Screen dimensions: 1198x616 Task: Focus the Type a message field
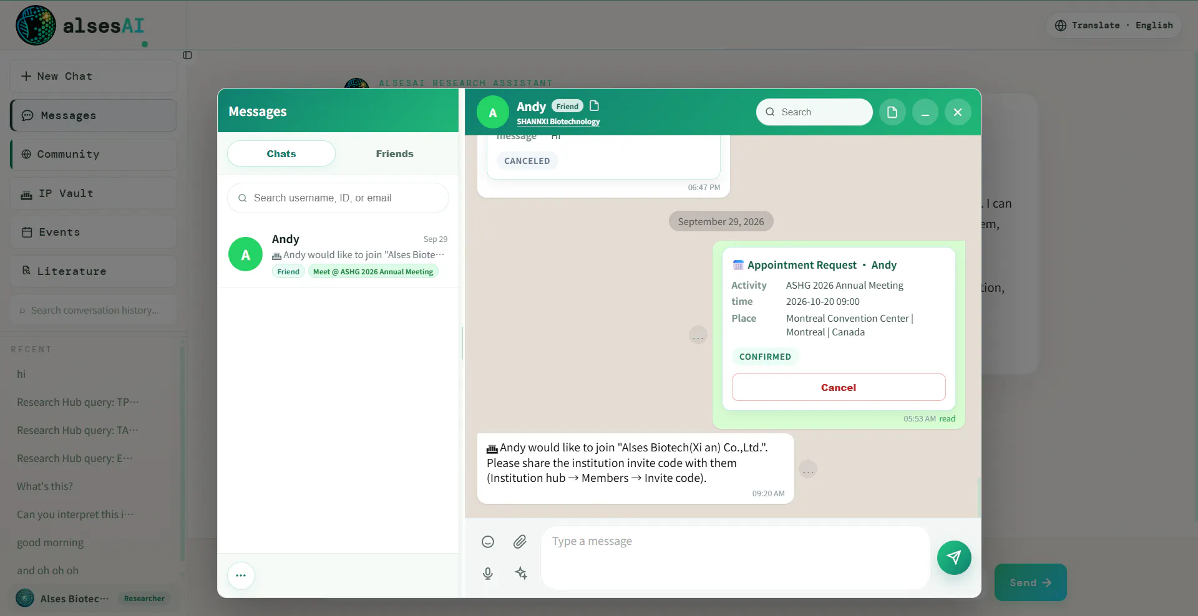[x=736, y=557]
